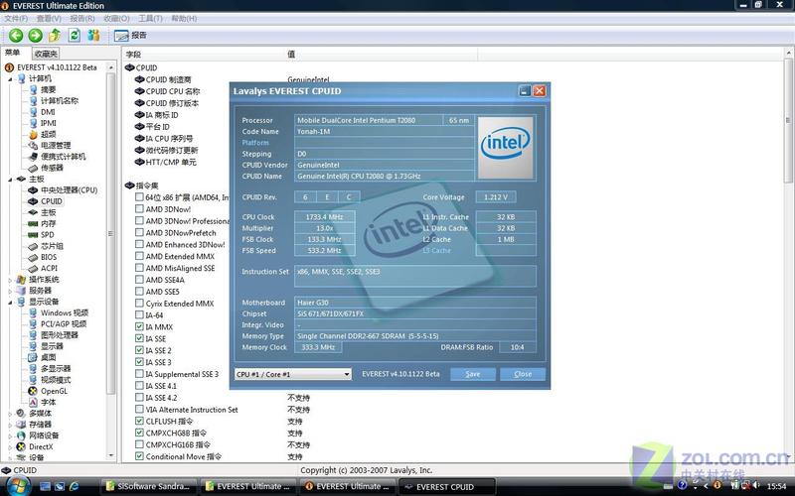The image size is (795, 496).
Task: Select the 视频模式 video modes item
Action: tap(56, 380)
